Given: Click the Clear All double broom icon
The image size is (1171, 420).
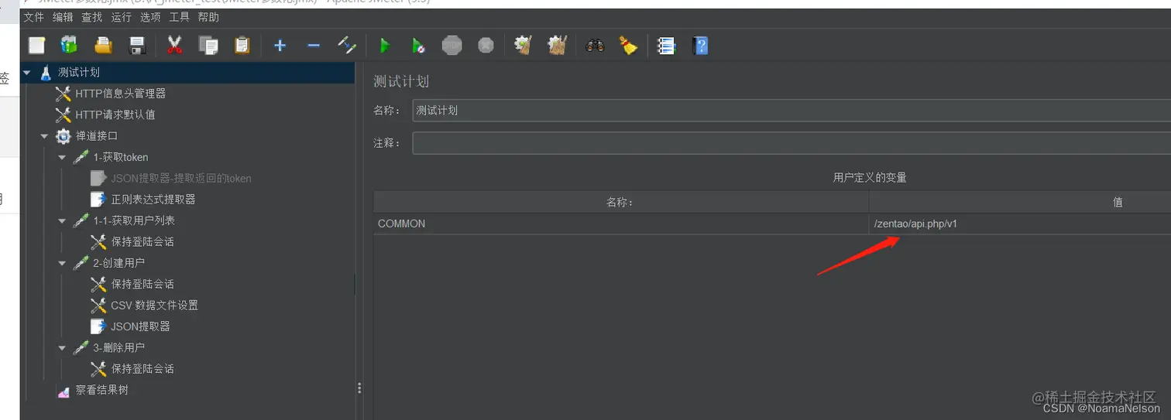Looking at the screenshot, I should [558, 46].
